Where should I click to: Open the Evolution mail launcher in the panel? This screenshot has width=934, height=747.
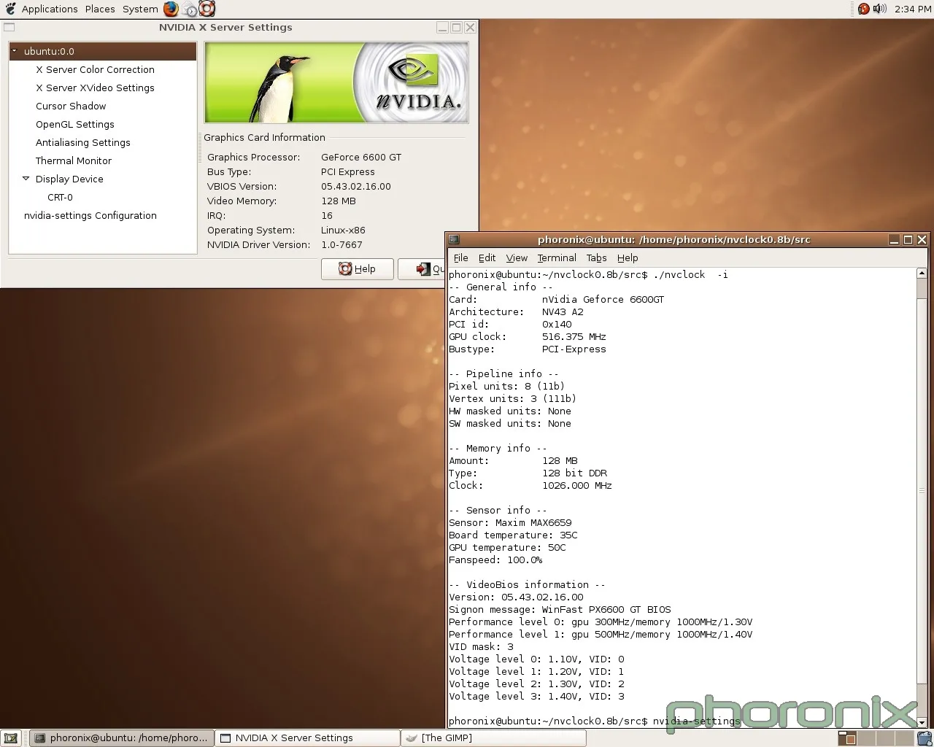pyautogui.click(x=189, y=9)
